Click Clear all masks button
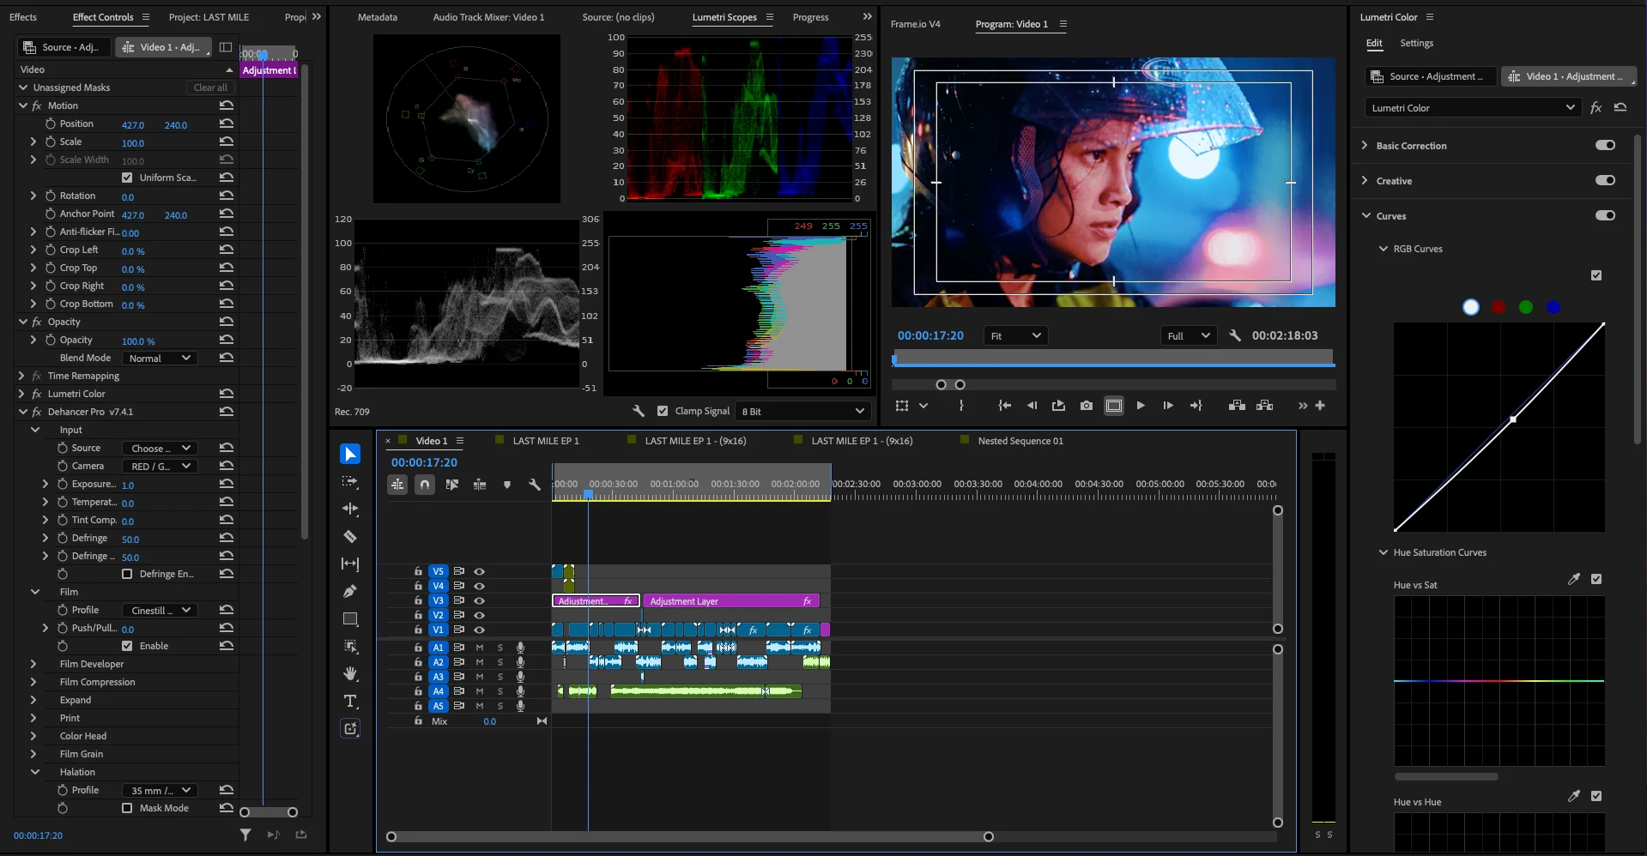This screenshot has width=1647, height=856. coord(210,87)
